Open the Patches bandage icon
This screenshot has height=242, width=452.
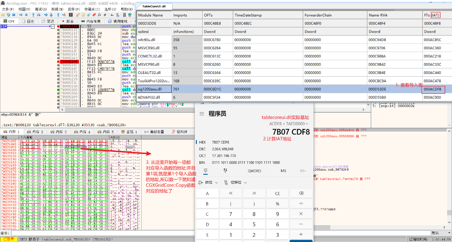(x=78, y=15)
